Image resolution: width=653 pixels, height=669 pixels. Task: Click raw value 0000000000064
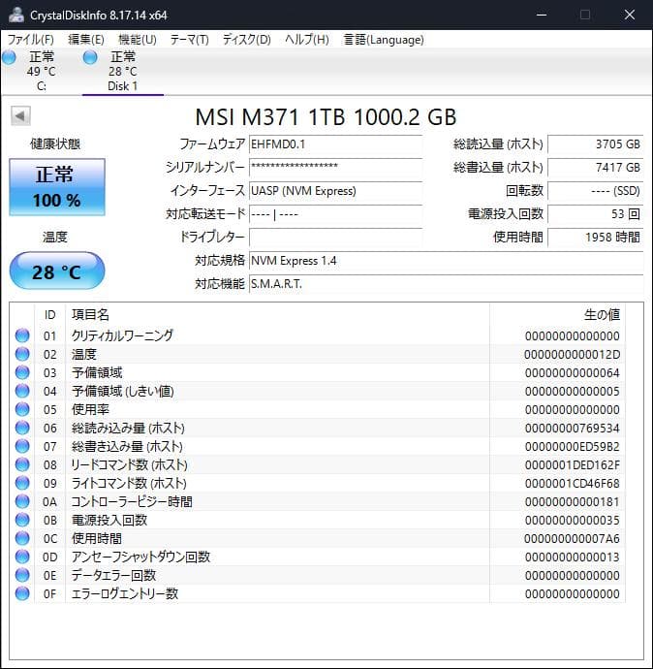tap(572, 373)
